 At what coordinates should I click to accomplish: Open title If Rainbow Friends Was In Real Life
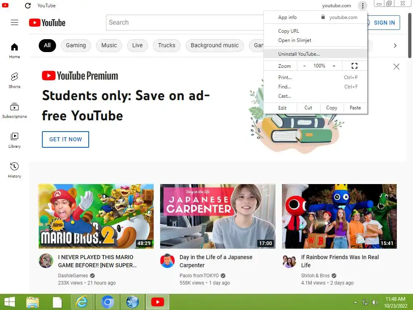[x=340, y=261]
